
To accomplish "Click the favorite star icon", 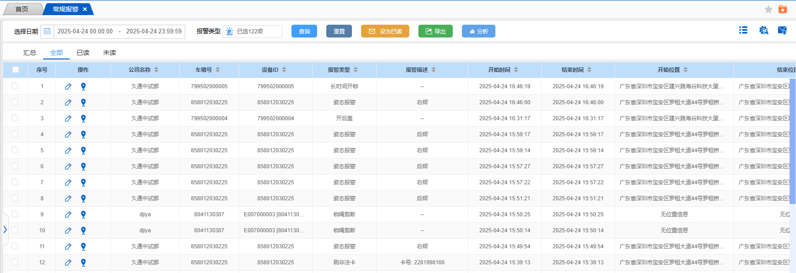I will coord(769,9).
